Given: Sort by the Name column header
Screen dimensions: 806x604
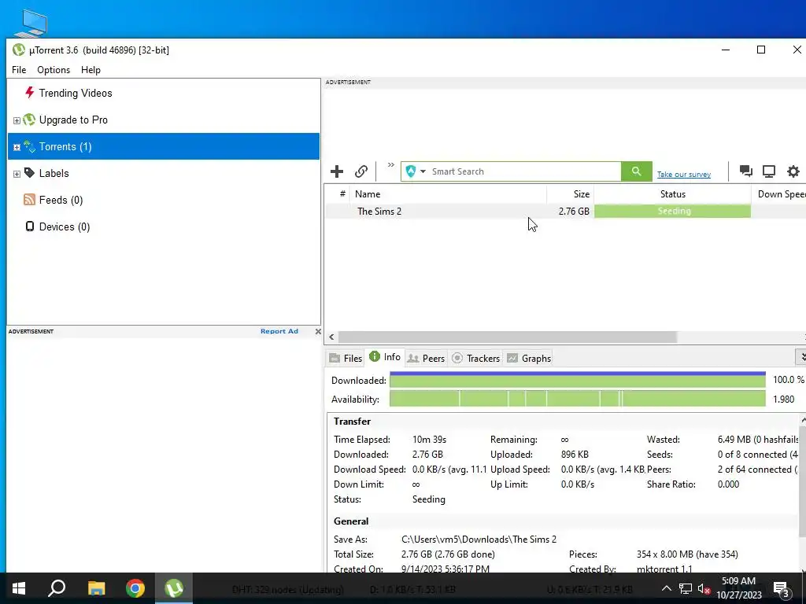Looking at the screenshot, I should pyautogui.click(x=448, y=194).
